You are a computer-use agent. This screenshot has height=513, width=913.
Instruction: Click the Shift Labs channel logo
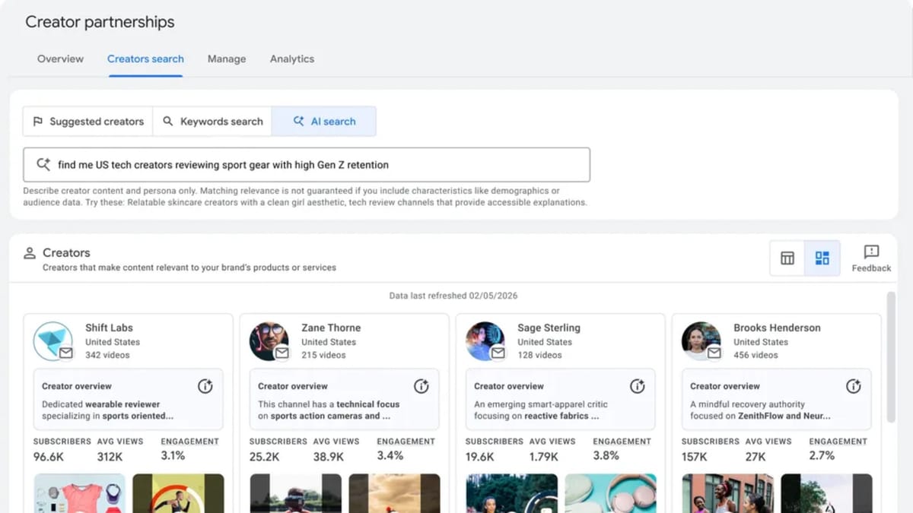(53, 340)
